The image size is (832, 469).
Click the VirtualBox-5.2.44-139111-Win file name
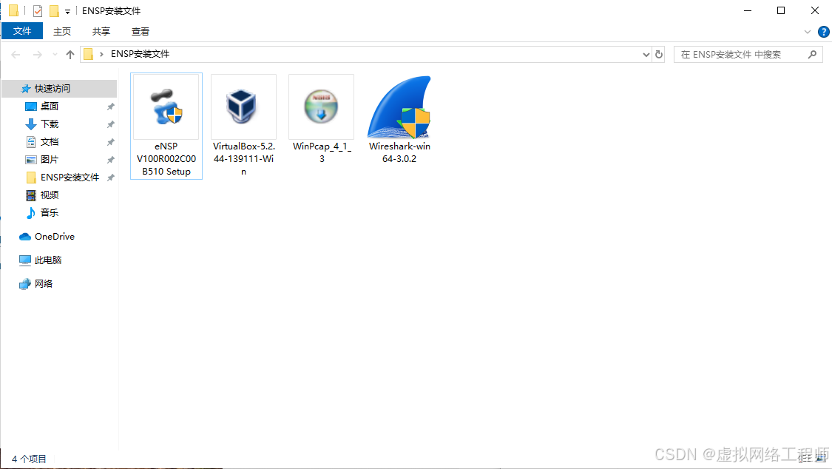pos(243,158)
